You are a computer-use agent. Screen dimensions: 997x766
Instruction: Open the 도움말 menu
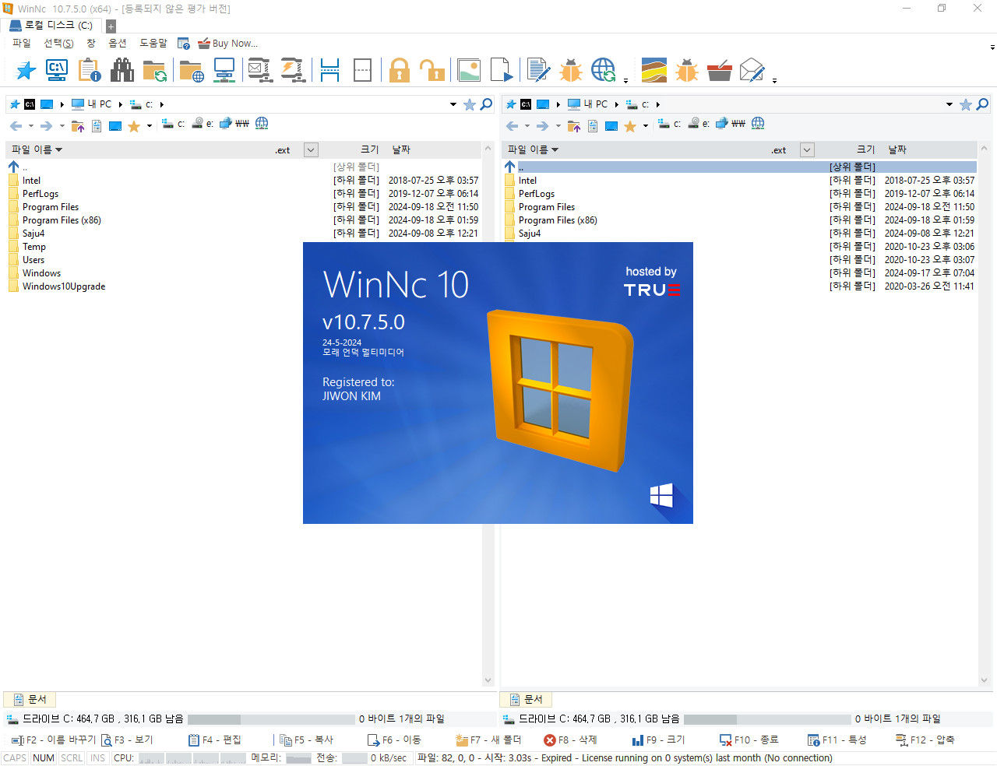[153, 44]
